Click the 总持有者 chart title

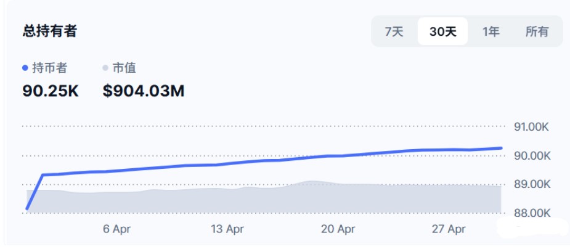point(49,31)
